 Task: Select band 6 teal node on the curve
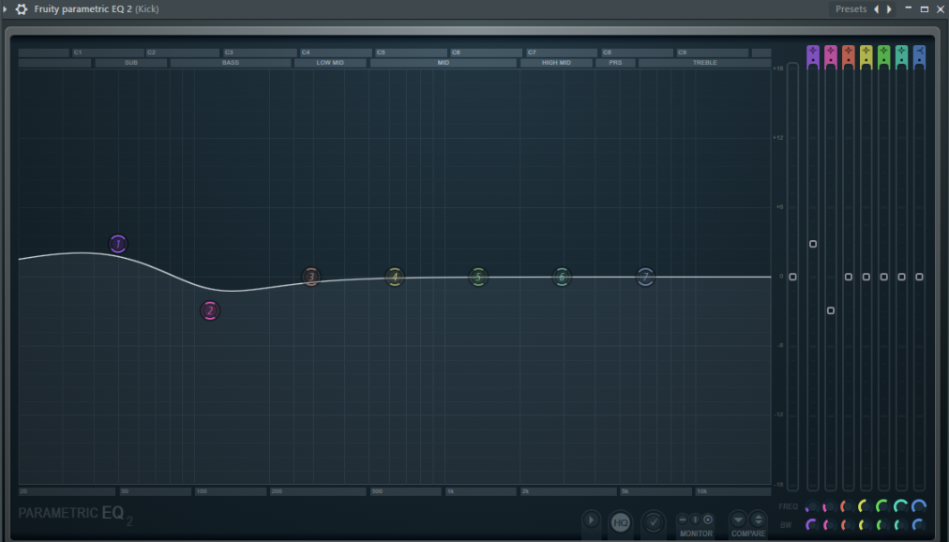(562, 277)
